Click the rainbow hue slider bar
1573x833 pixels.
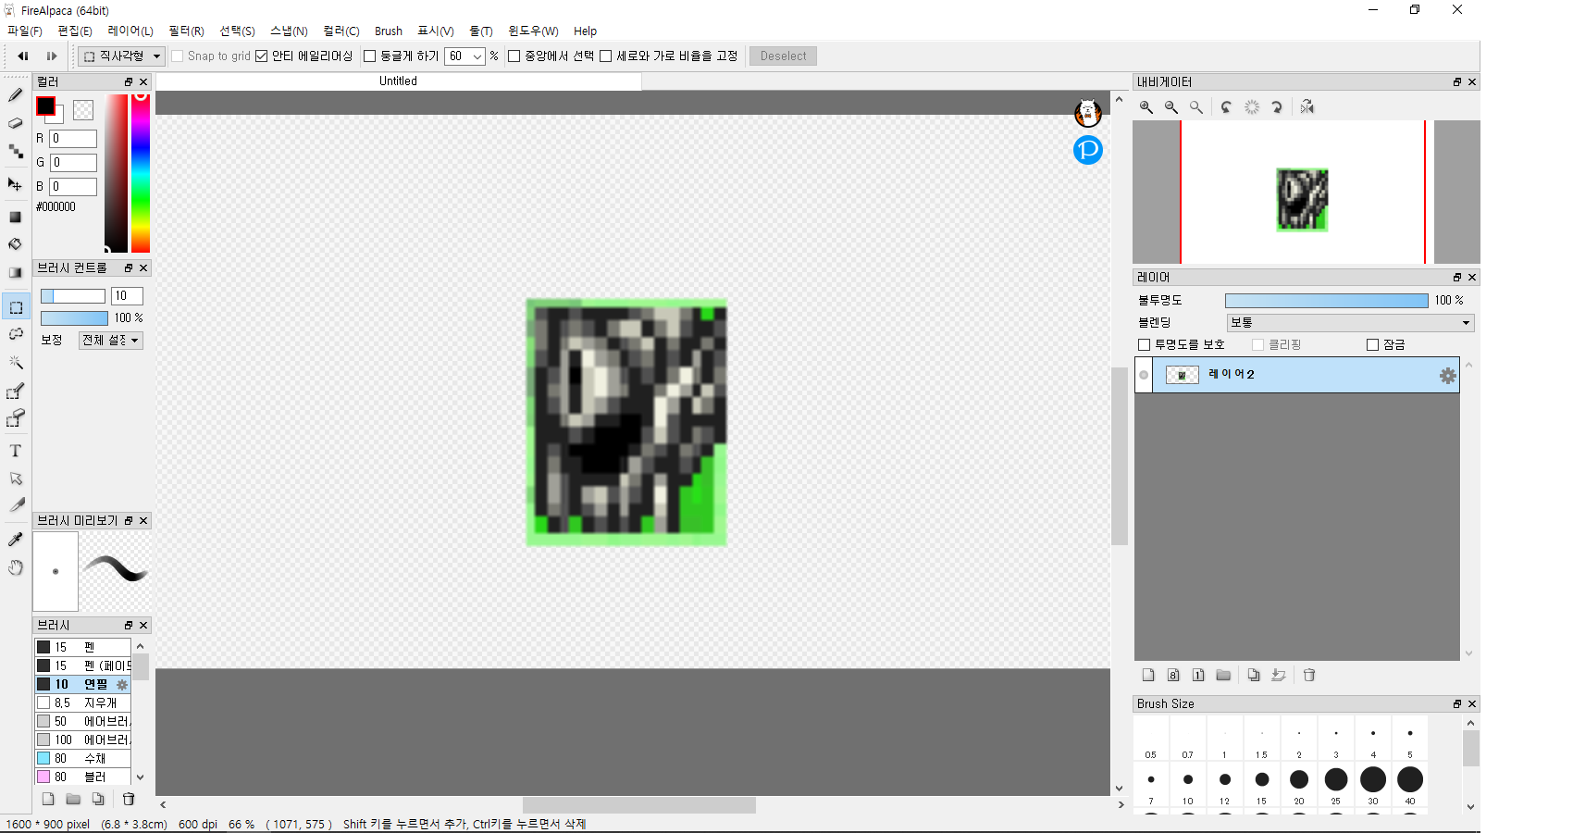(141, 172)
